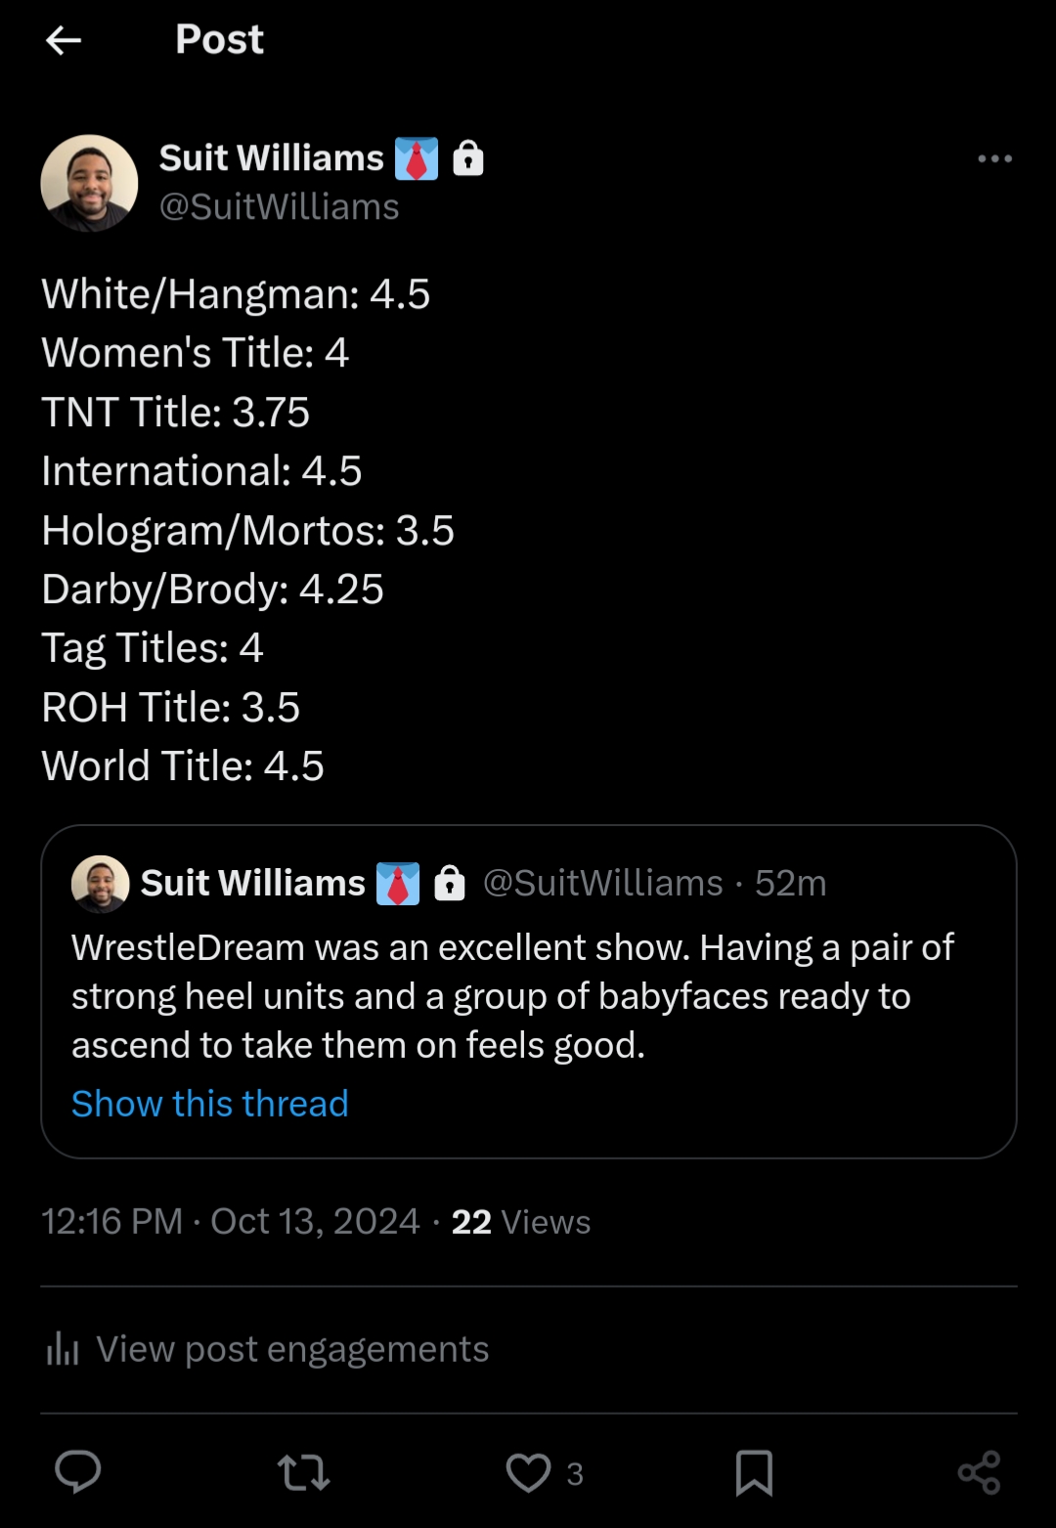Tap the 12:16 PM Oct 13, 2024 timestamp
Screen dimensions: 1056x1528
tap(230, 1222)
